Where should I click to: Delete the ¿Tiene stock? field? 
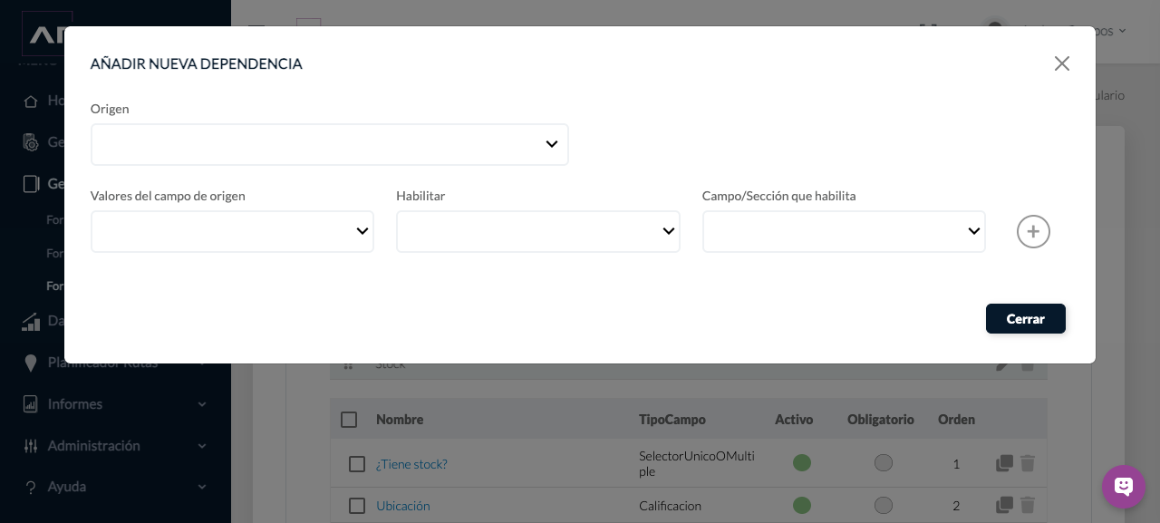tap(1028, 463)
